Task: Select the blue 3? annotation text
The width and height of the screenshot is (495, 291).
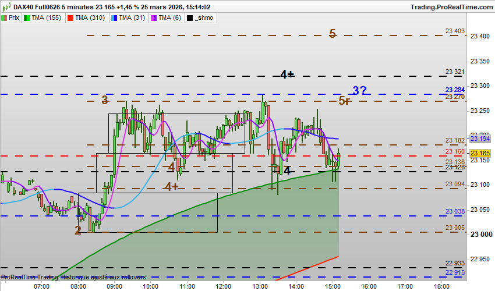Action: pyautogui.click(x=359, y=91)
